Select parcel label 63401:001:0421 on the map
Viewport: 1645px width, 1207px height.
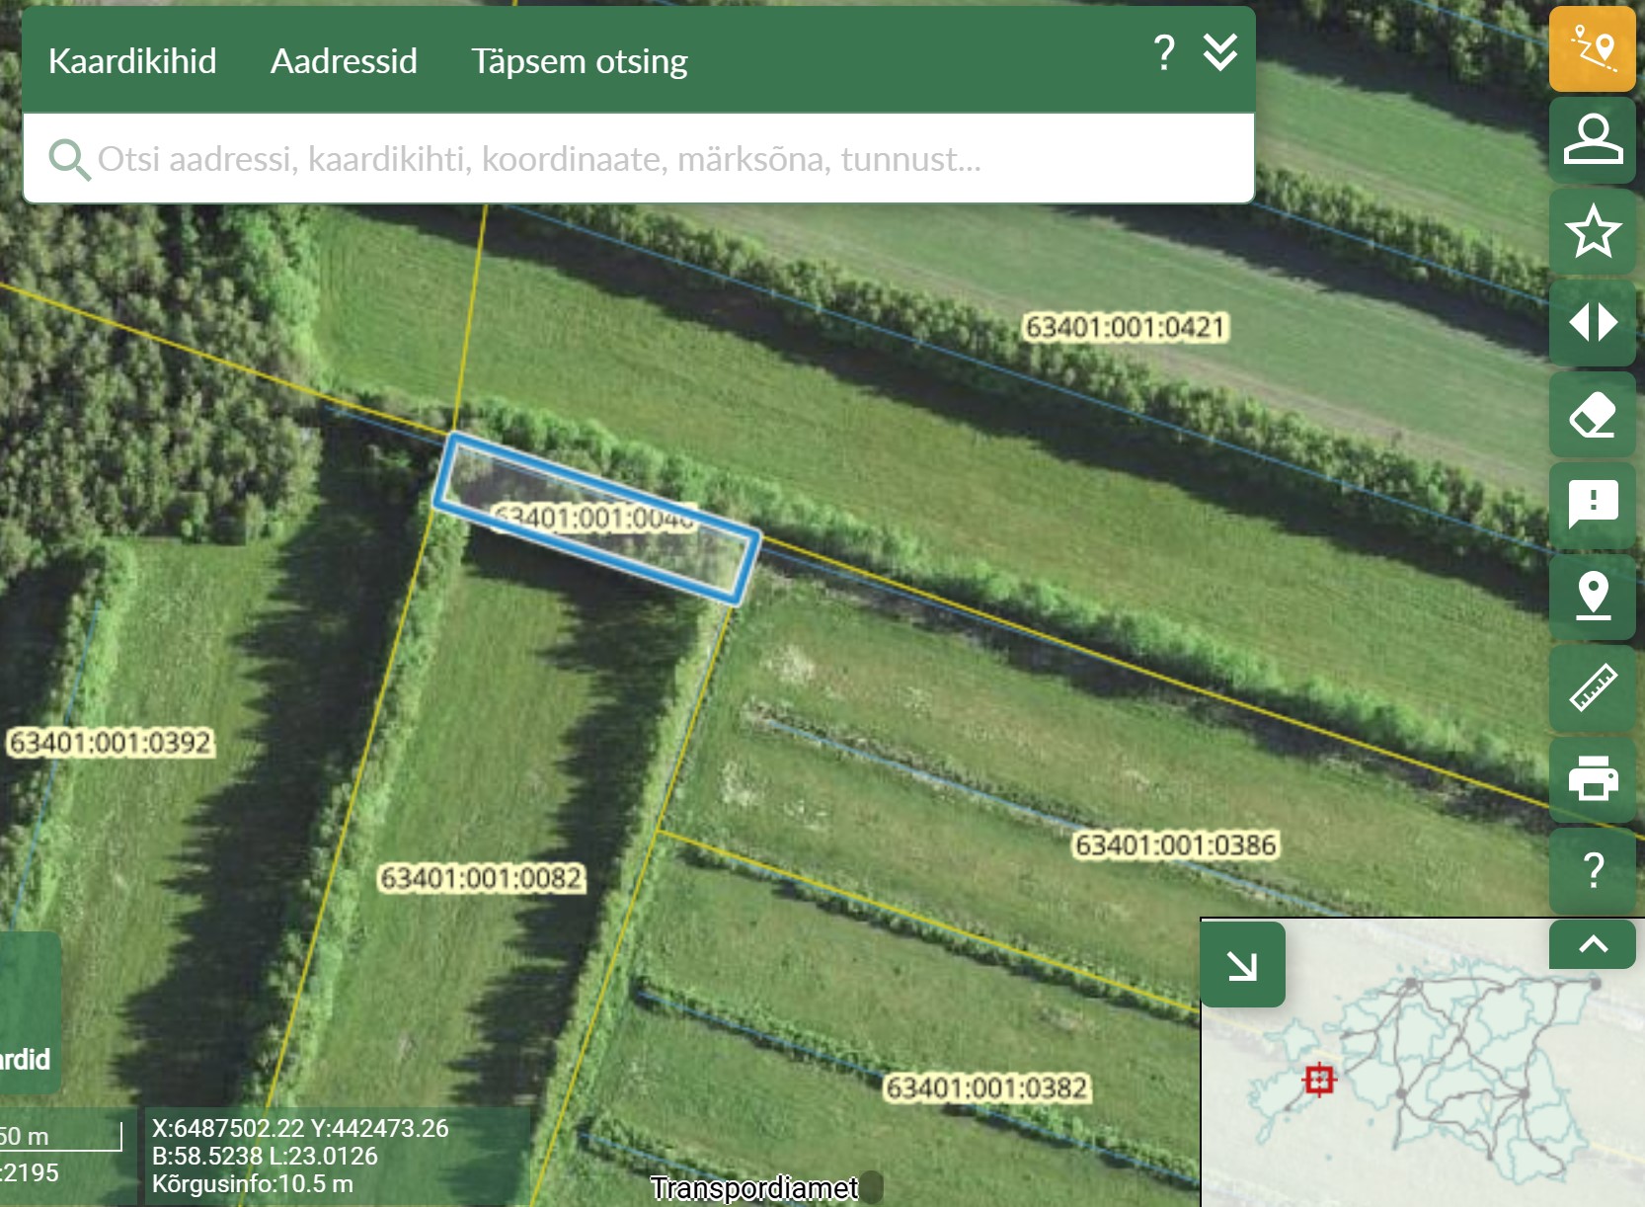[1124, 327]
